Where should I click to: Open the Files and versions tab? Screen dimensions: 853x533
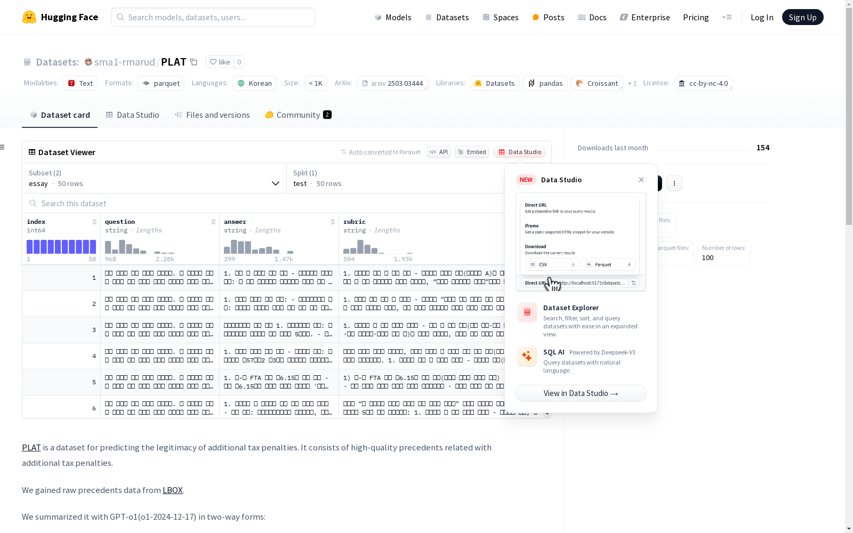[x=212, y=115]
